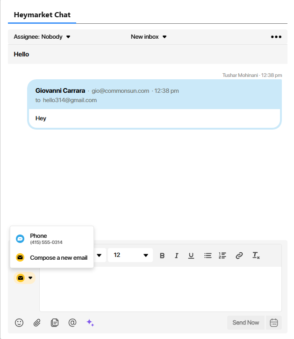This screenshot has height=339, width=294.
Task: Open the New inbox dropdown
Action: click(149, 37)
